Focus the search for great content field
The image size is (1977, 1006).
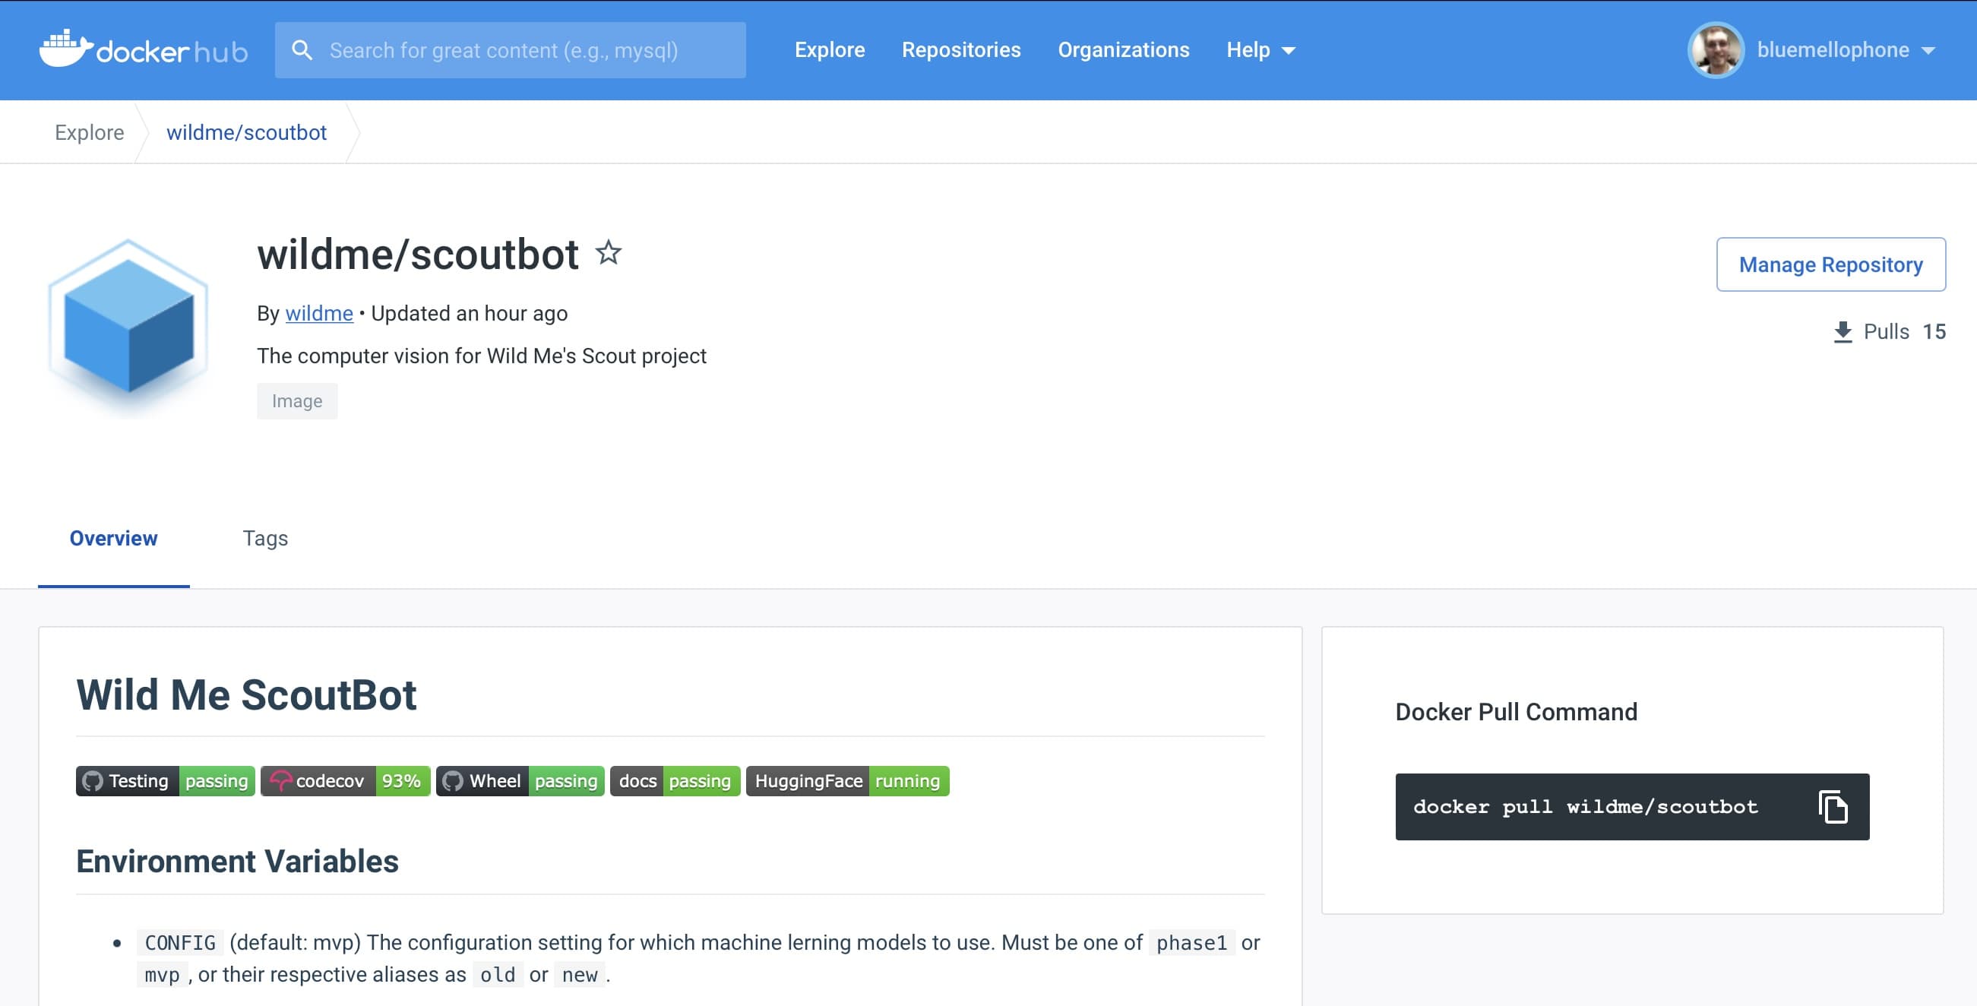pyautogui.click(x=511, y=50)
